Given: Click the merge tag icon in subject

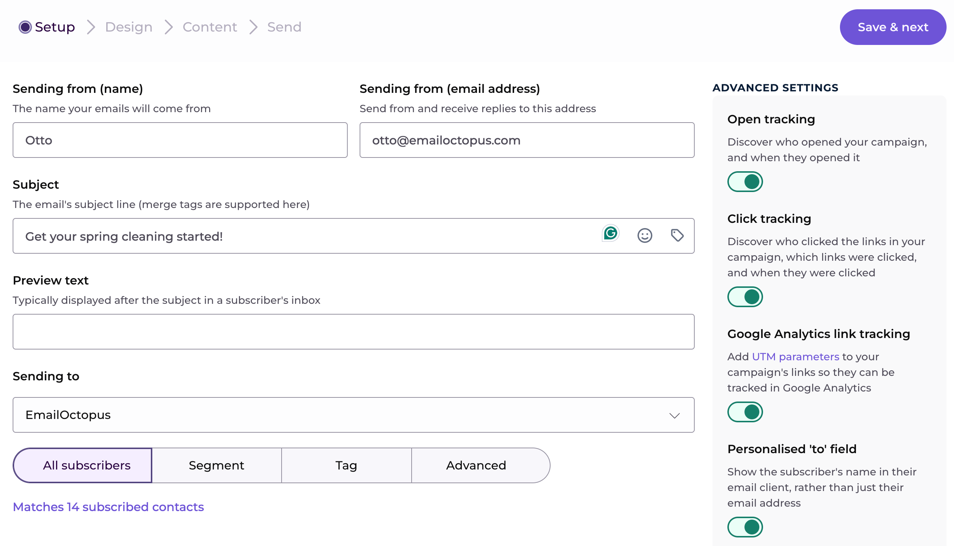Looking at the screenshot, I should tap(677, 235).
